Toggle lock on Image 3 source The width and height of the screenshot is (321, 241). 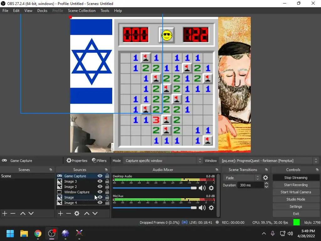coord(107,181)
